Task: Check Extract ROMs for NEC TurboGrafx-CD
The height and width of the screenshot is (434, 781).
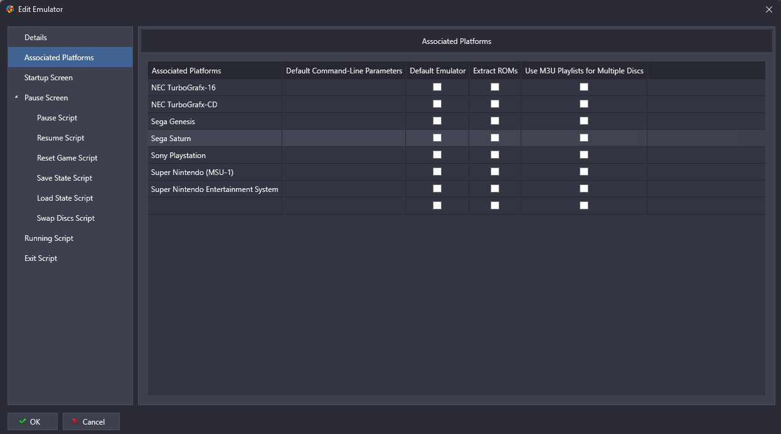Action: pos(495,104)
